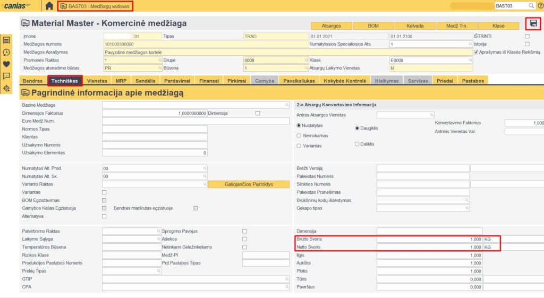Click the Atsargos button

pyautogui.click(x=331, y=25)
